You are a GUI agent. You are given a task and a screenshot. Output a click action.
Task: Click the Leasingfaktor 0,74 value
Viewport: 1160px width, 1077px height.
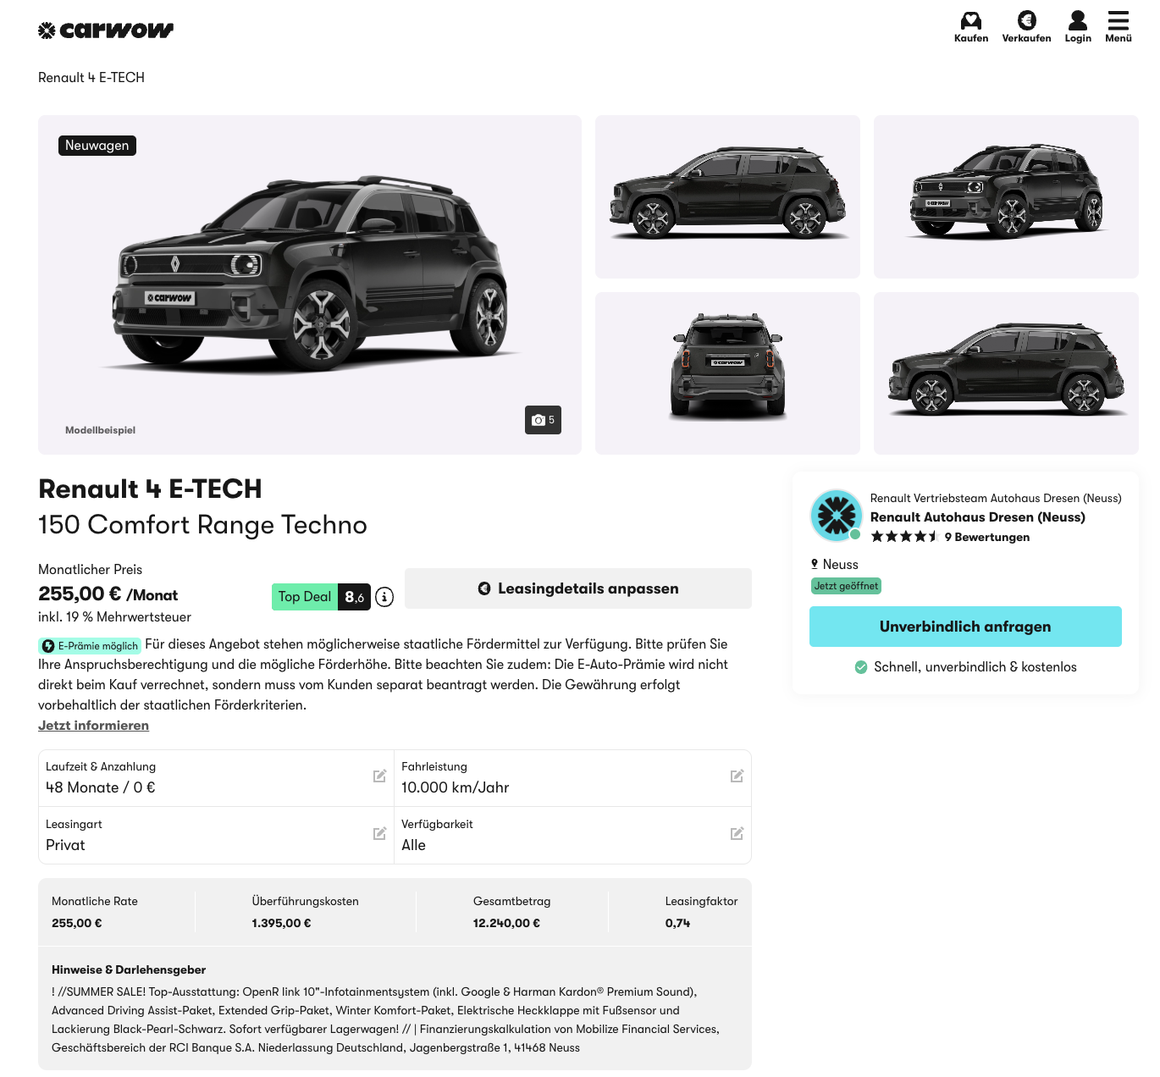point(677,923)
